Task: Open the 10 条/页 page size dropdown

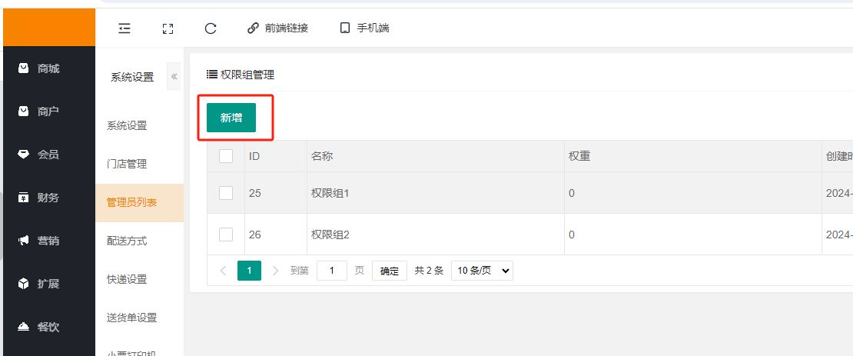Action: click(482, 271)
